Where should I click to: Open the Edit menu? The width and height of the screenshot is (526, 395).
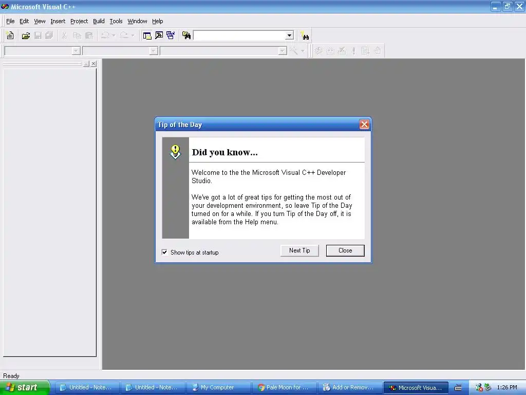[x=24, y=21]
